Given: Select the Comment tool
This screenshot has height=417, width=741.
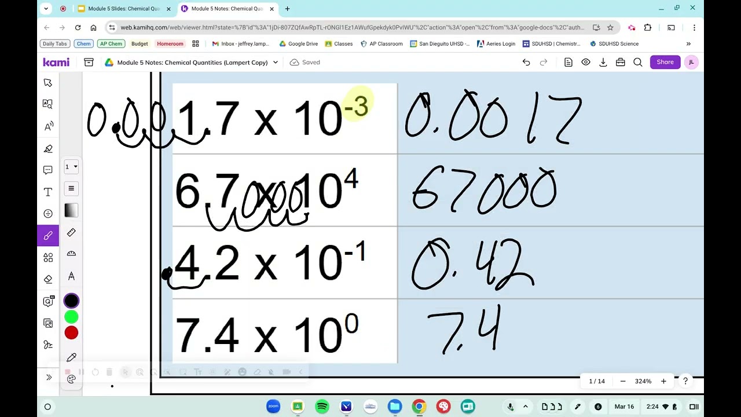Looking at the screenshot, I should tap(48, 170).
